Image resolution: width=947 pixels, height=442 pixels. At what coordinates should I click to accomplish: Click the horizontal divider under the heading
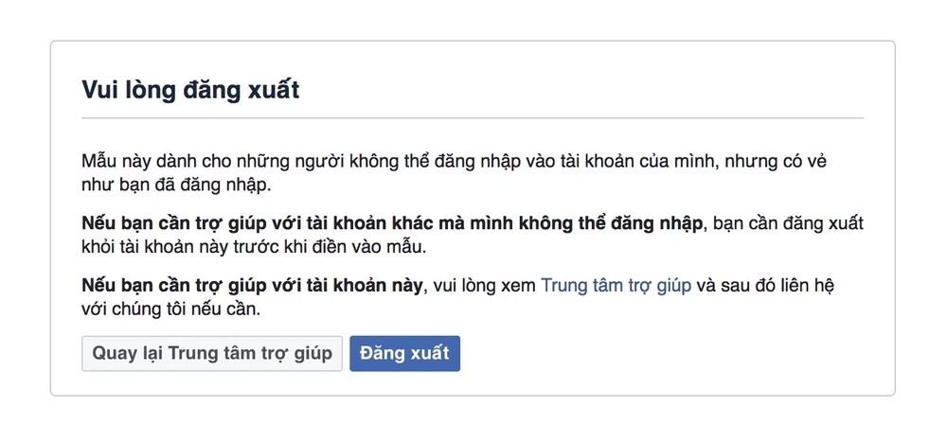click(x=473, y=118)
